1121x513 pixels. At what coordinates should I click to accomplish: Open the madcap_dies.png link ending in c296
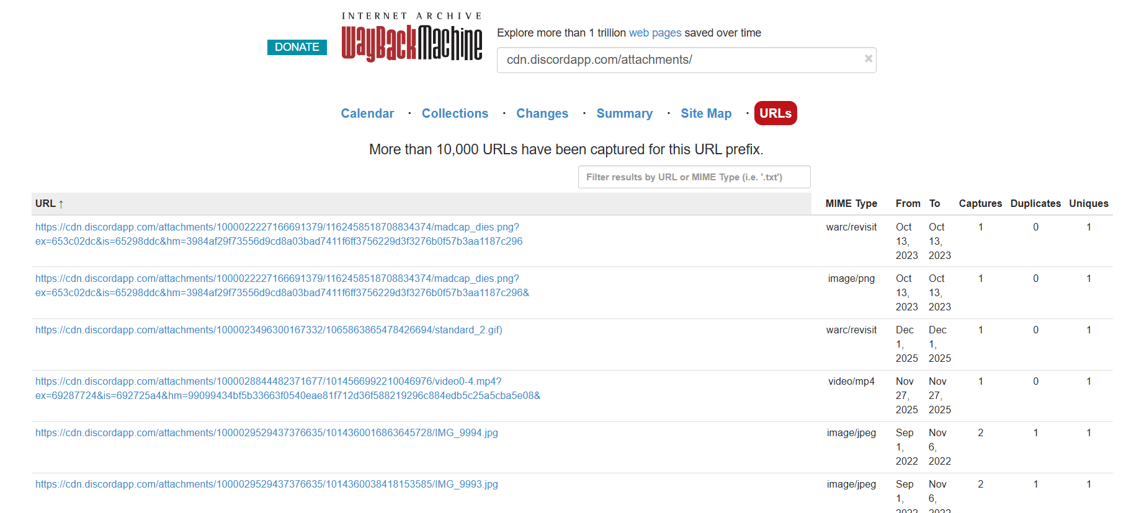pyautogui.click(x=279, y=234)
